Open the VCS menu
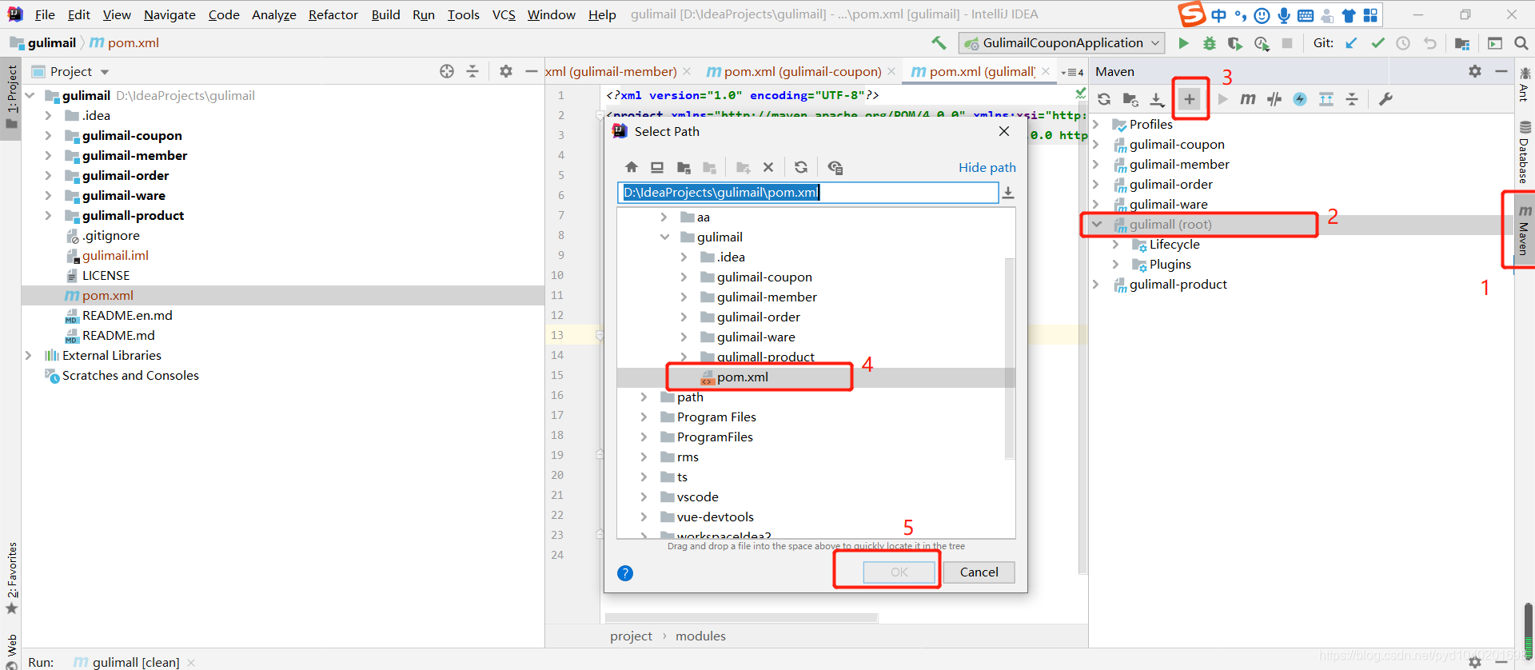Viewport: 1535px width, 670px height. [504, 14]
